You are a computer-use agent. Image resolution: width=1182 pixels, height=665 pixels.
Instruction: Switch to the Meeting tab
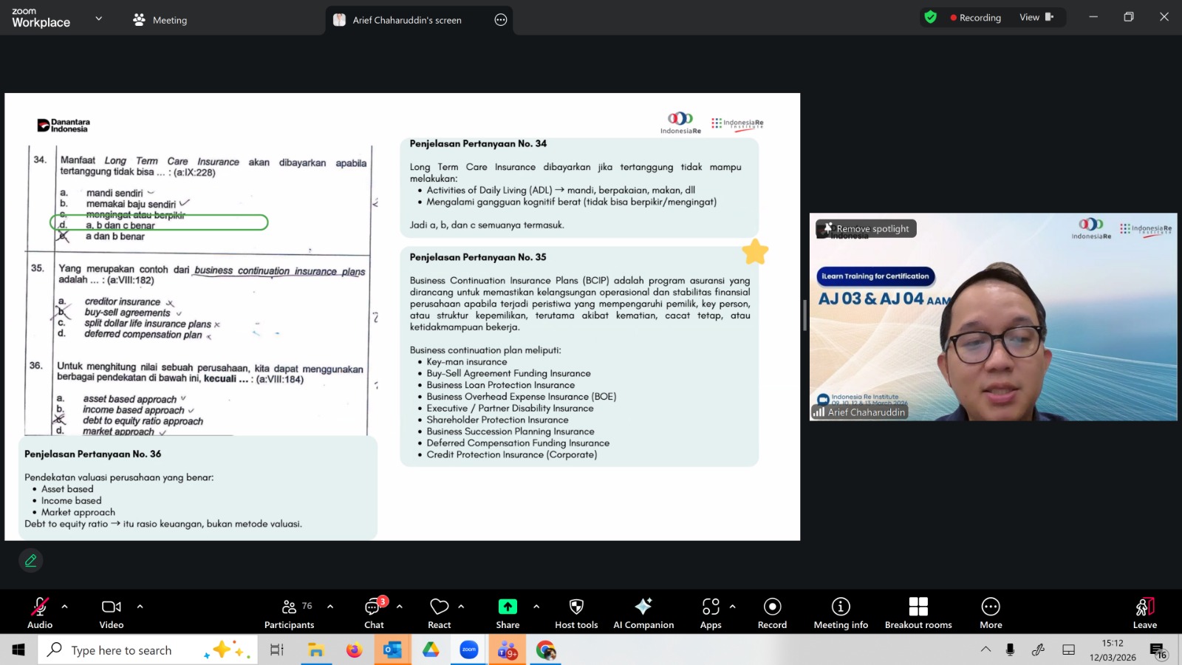click(160, 20)
